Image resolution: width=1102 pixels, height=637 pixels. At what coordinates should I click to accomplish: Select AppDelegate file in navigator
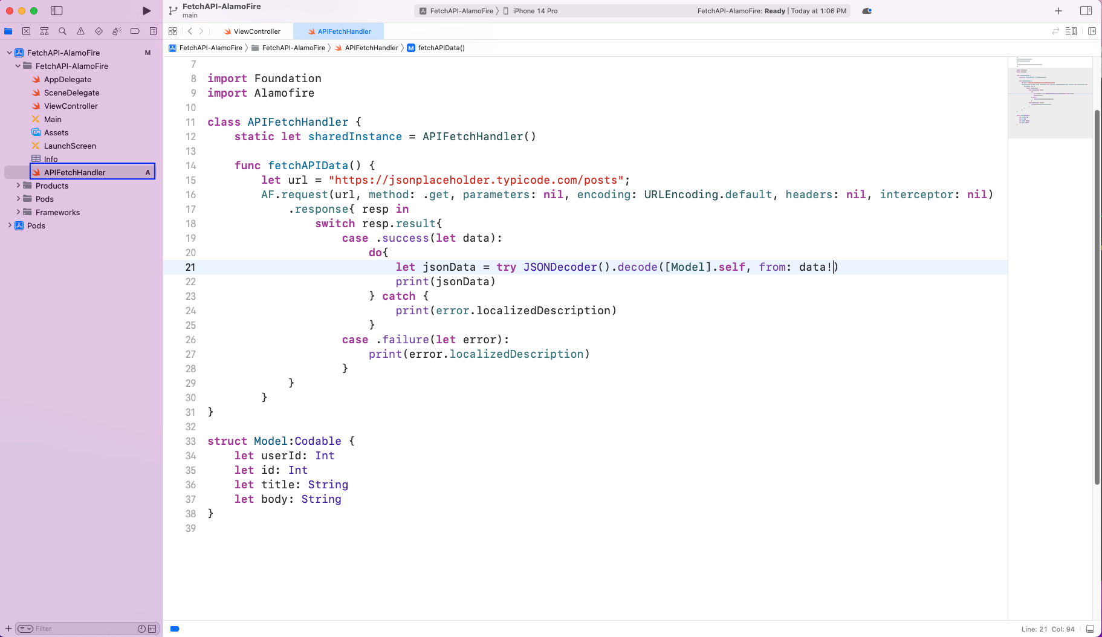click(68, 79)
